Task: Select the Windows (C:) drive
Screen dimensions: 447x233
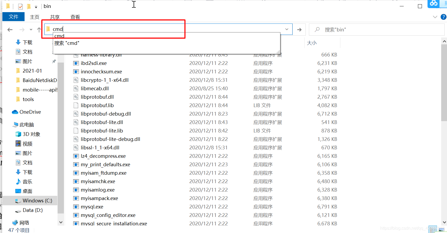Action: [x=37, y=201]
